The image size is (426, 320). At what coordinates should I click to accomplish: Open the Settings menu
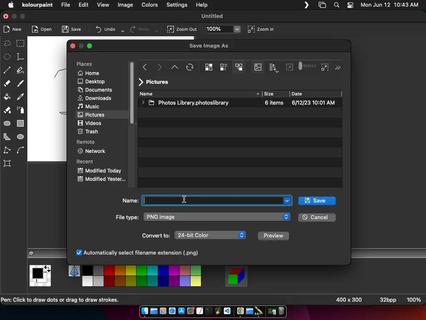point(176,5)
